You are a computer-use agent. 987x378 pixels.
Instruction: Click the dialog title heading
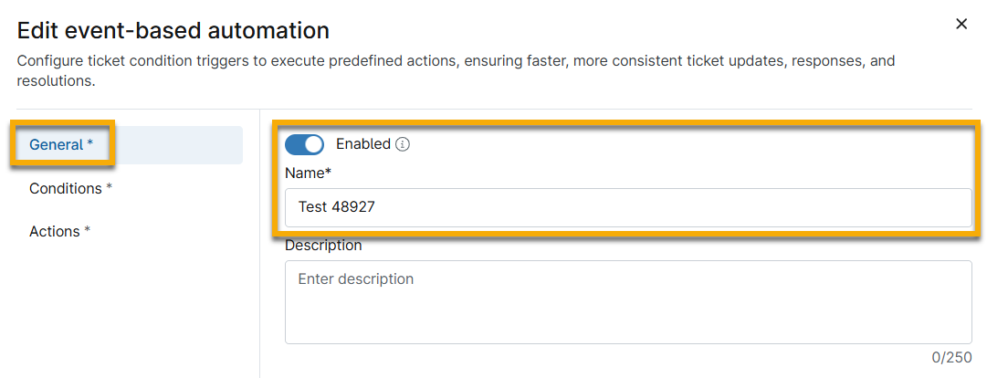pyautogui.click(x=173, y=30)
